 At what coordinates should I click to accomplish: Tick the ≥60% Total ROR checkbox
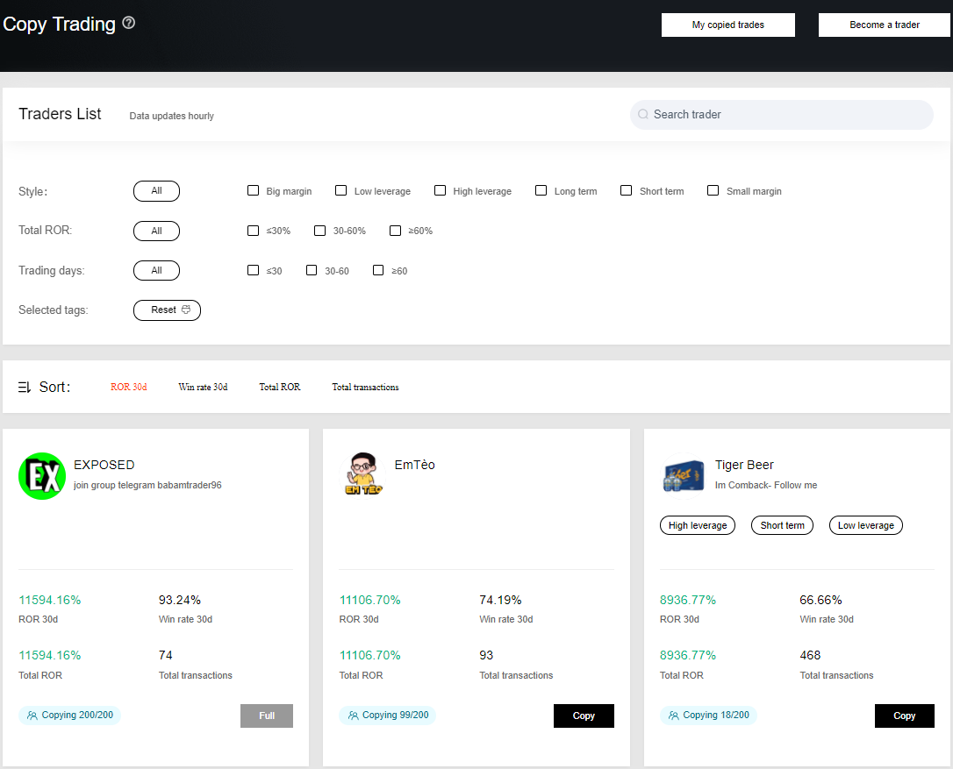click(396, 231)
